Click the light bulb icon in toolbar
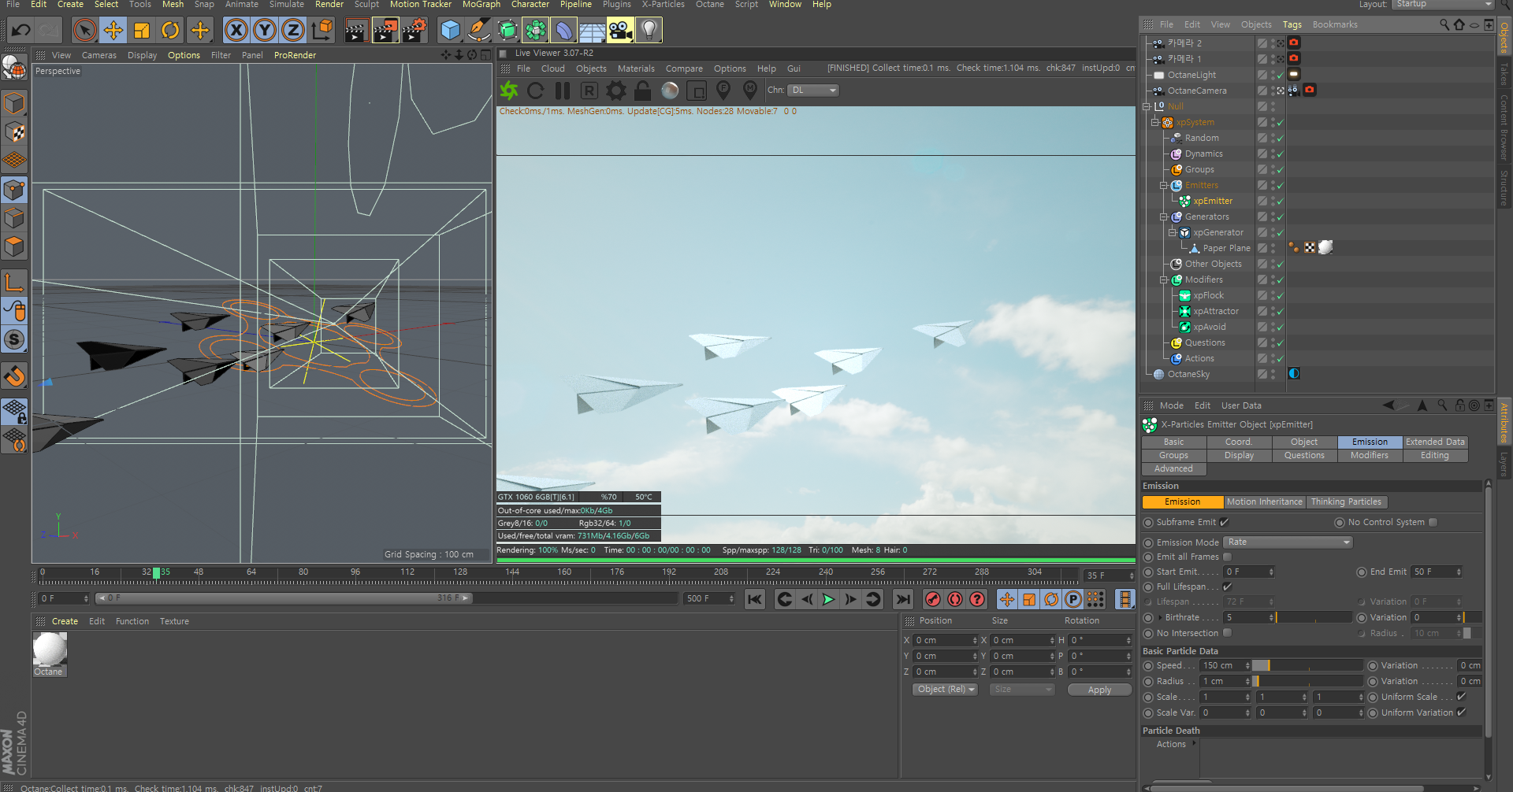 [x=649, y=31]
